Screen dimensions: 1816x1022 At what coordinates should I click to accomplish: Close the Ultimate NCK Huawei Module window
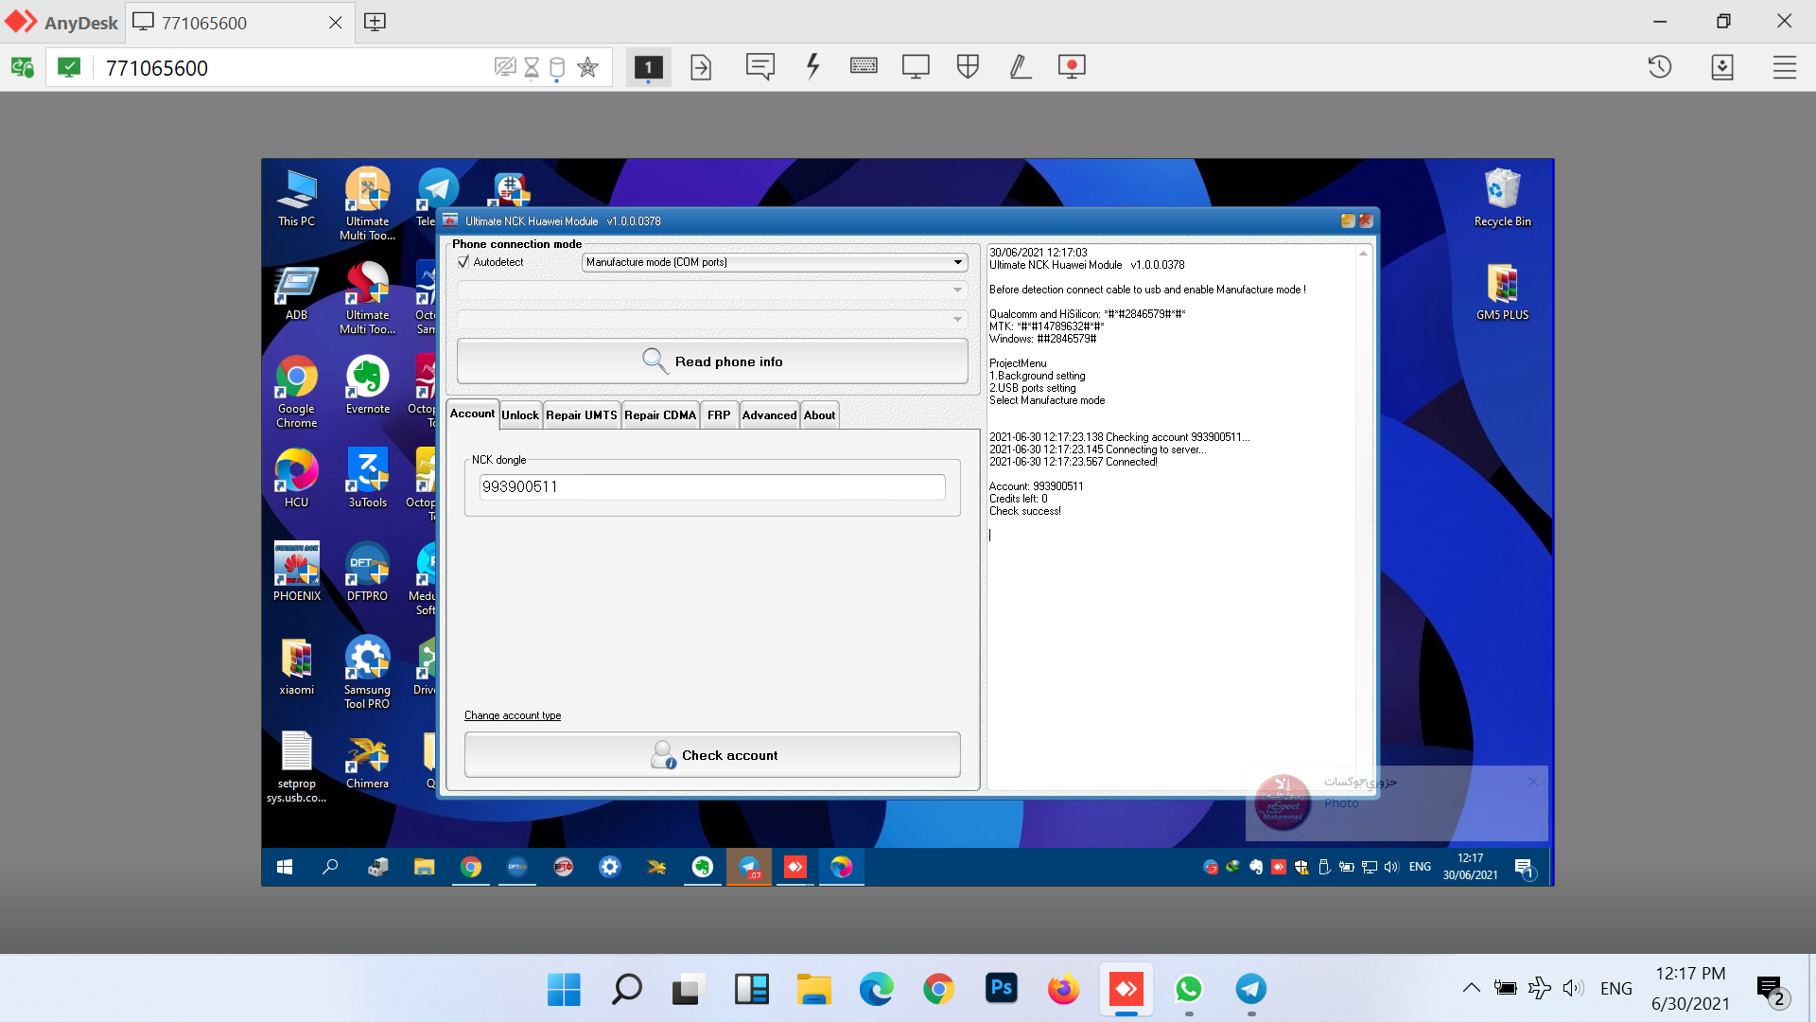tap(1366, 220)
